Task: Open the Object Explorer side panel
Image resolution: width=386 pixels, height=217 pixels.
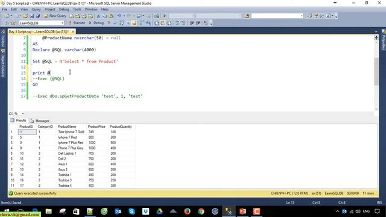Action: [x=3, y=63]
